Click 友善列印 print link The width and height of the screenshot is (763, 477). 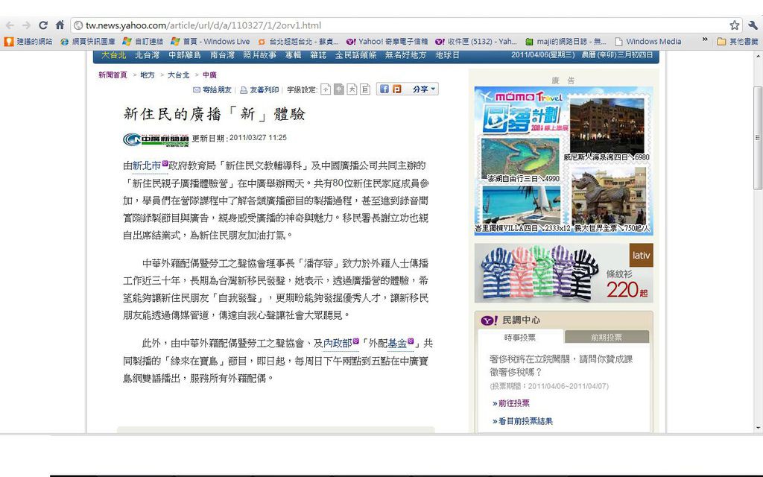259,89
